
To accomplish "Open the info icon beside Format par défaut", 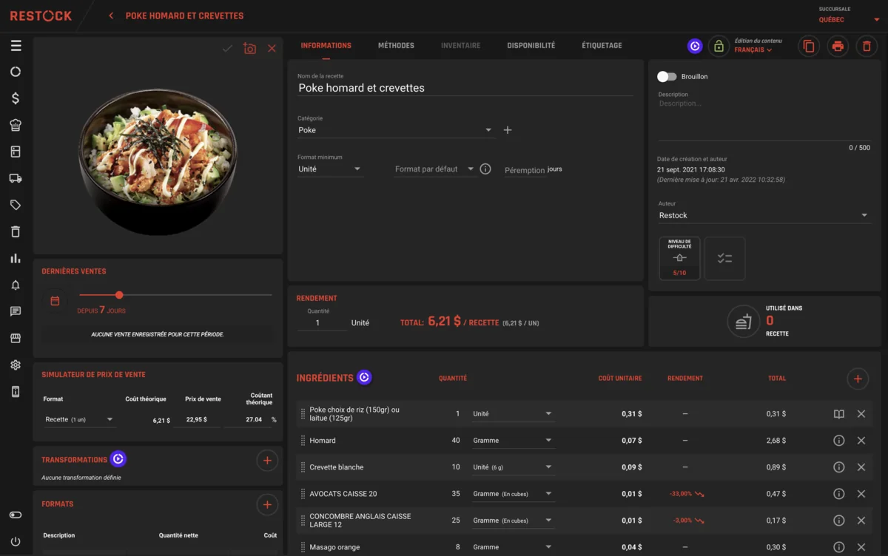I will [485, 169].
